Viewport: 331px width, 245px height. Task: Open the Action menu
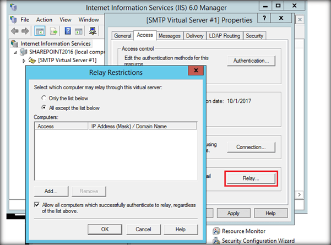pyautogui.click(x=44, y=20)
